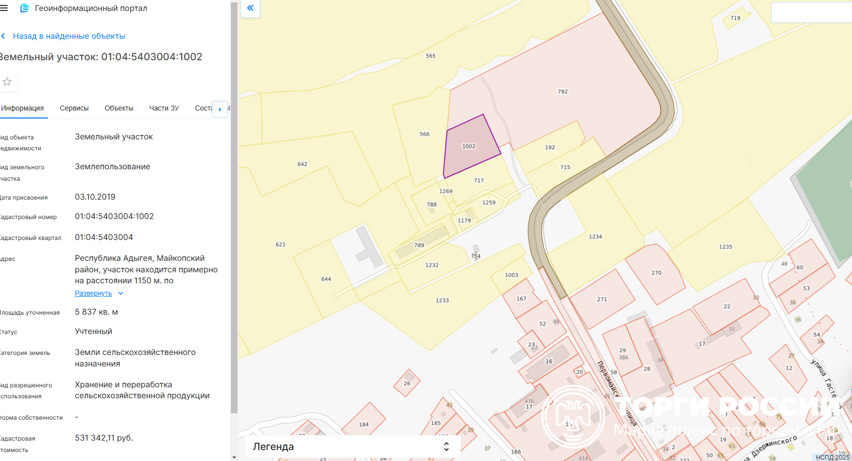
Task: Switch to the Информация tab
Action: tap(22, 108)
